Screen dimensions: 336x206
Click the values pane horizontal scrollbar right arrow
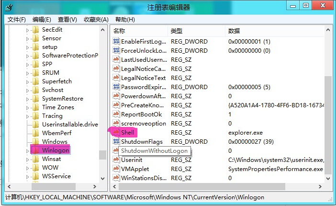tap(320, 187)
